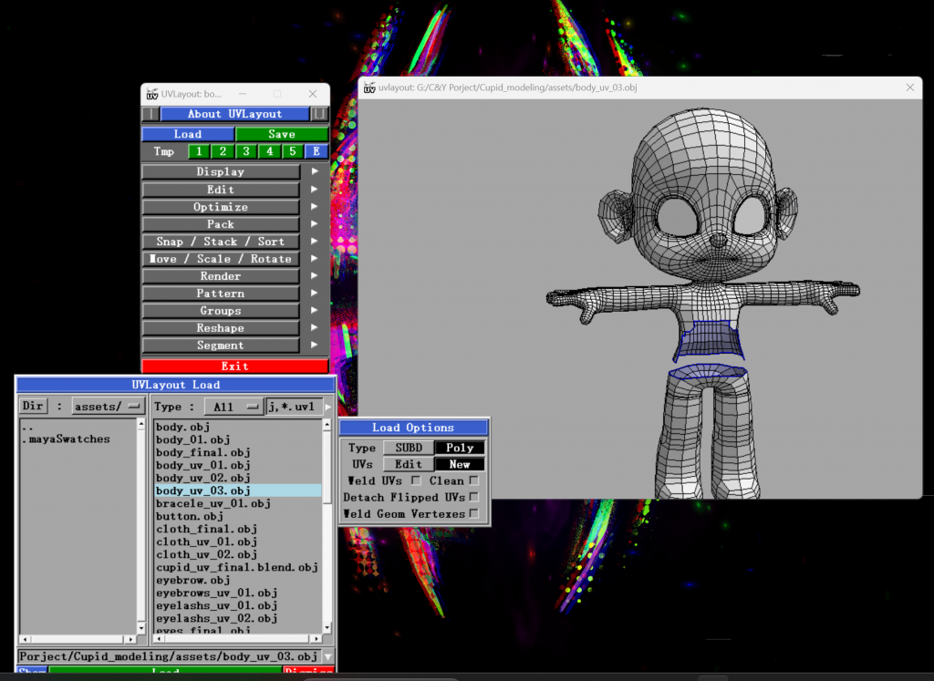Expand the arrow next to Pattern

(315, 293)
